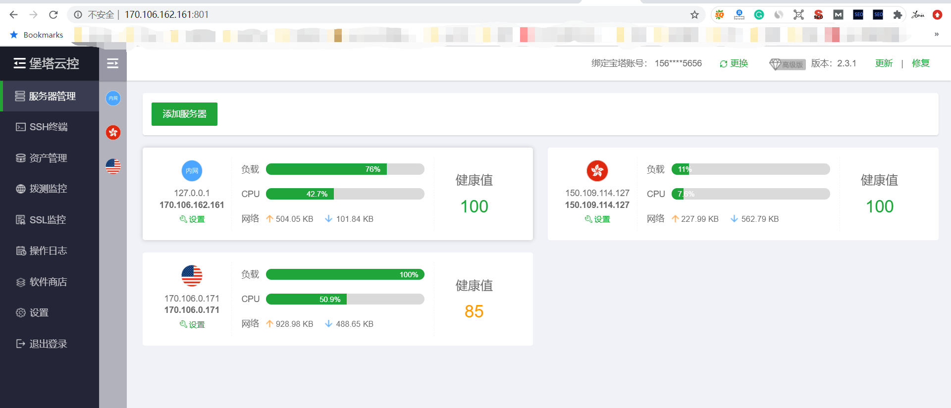
Task: Go to 资产管理 page
Action: pyautogui.click(x=50, y=158)
